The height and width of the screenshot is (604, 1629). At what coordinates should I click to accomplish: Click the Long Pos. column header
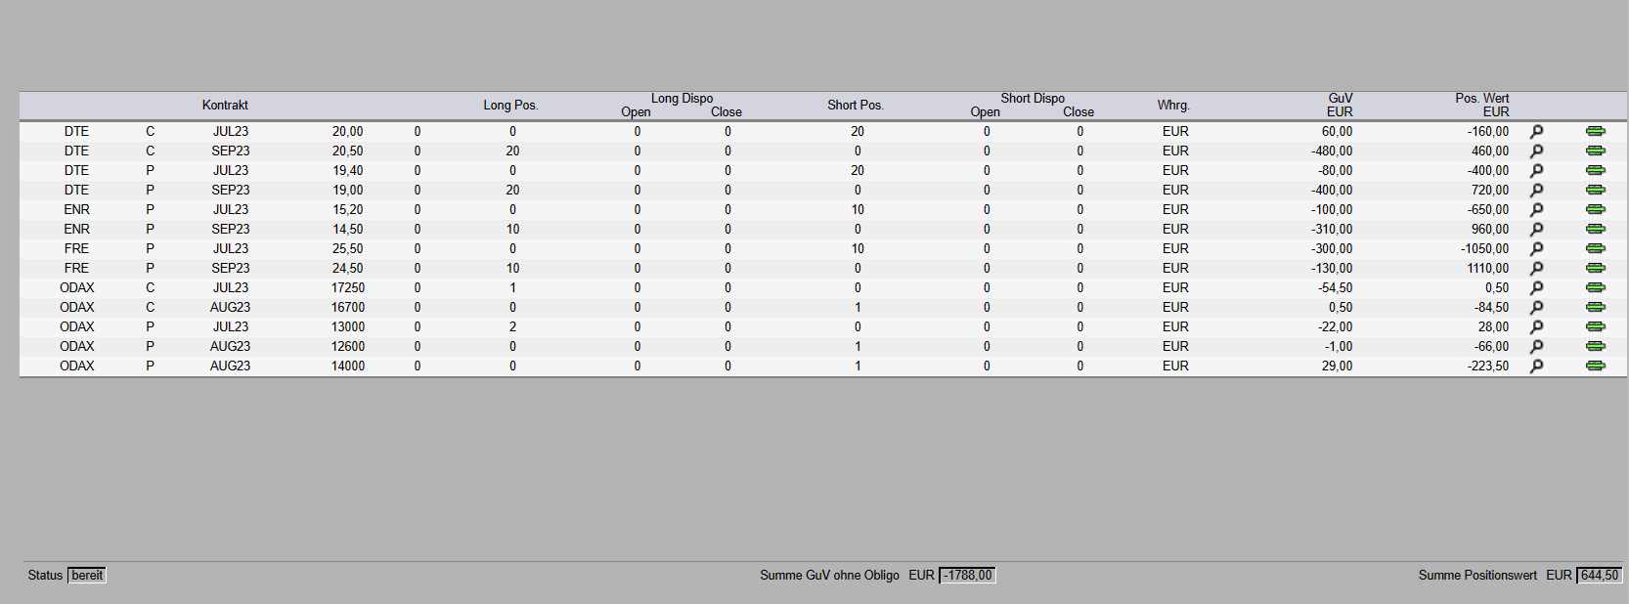[x=510, y=106]
